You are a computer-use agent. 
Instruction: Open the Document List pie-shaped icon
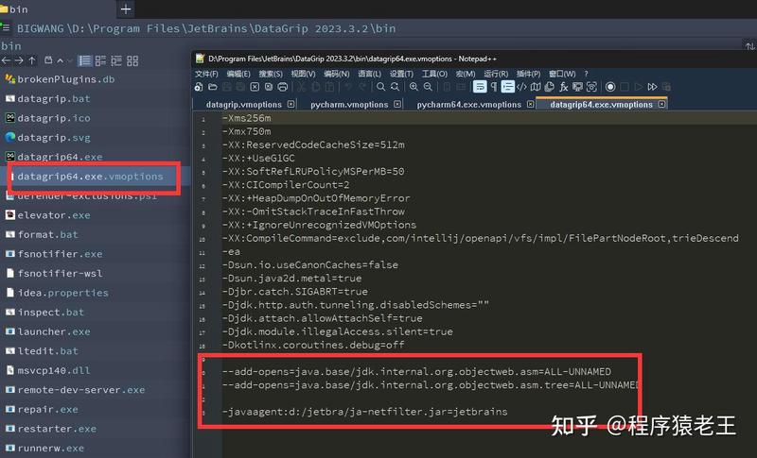pos(550,87)
